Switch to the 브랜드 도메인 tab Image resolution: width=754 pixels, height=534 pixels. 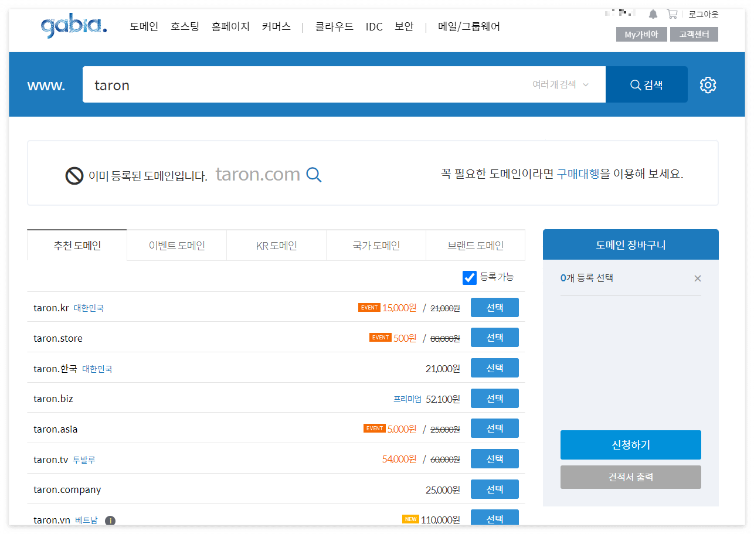click(476, 245)
